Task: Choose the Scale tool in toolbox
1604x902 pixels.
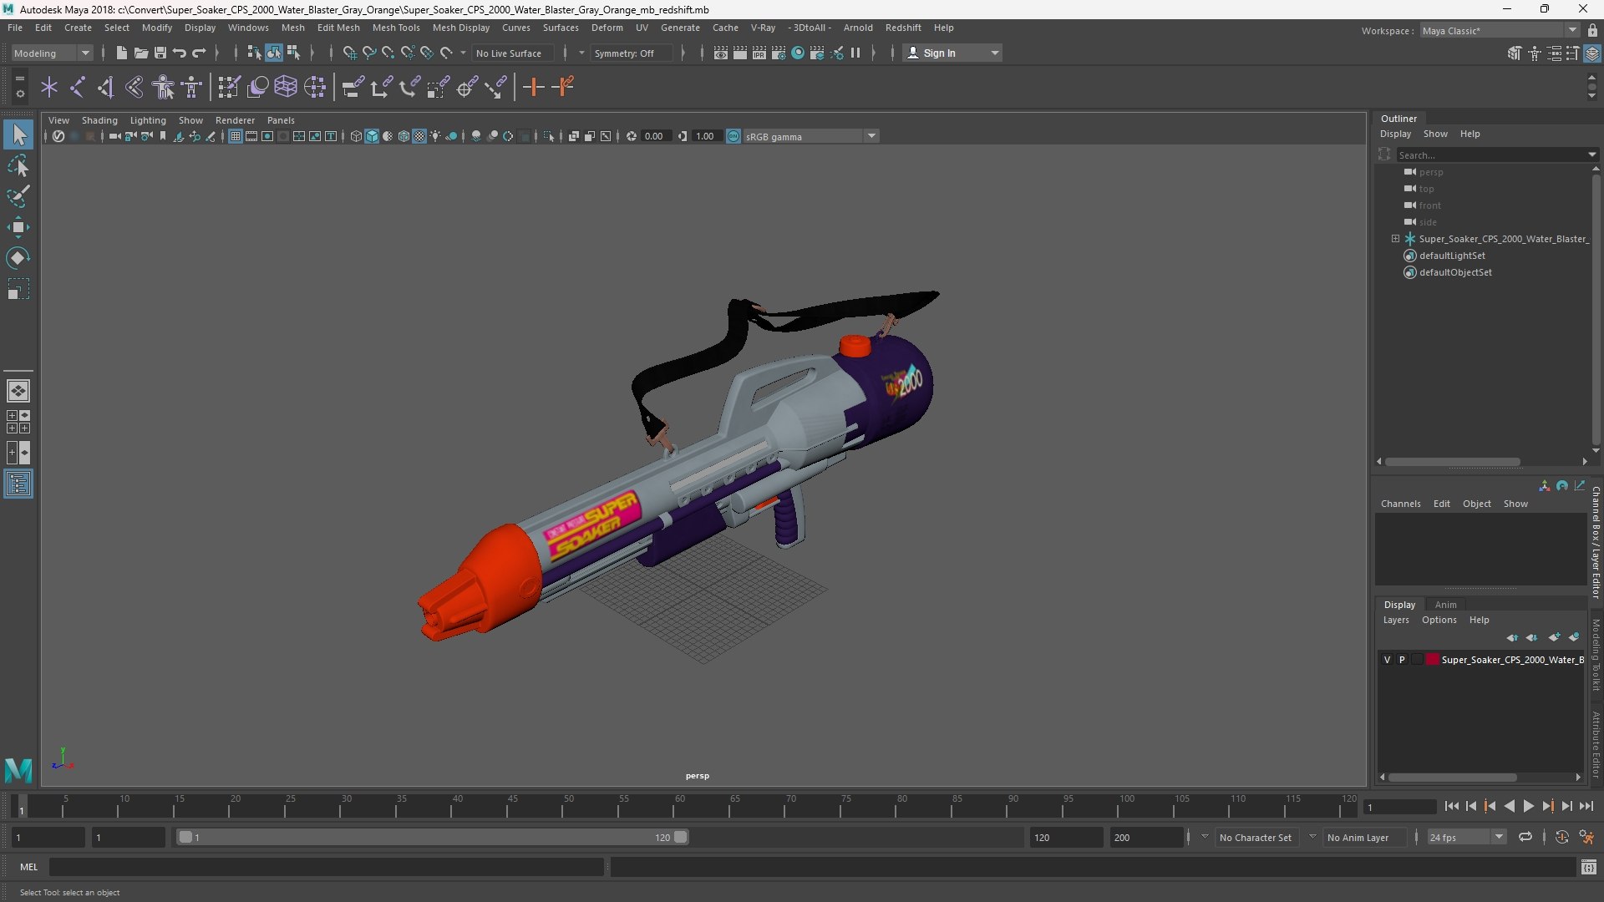Action: click(x=18, y=289)
